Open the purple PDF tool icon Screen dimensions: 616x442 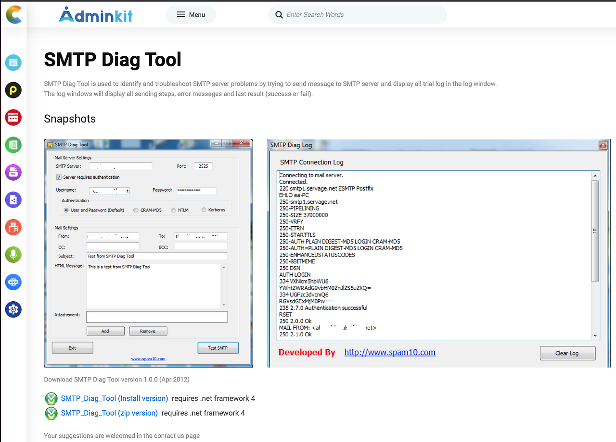pyautogui.click(x=13, y=172)
